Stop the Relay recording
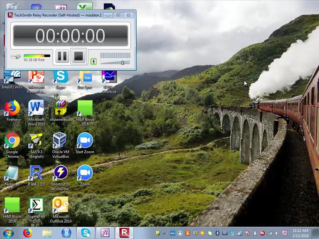 click(79, 56)
